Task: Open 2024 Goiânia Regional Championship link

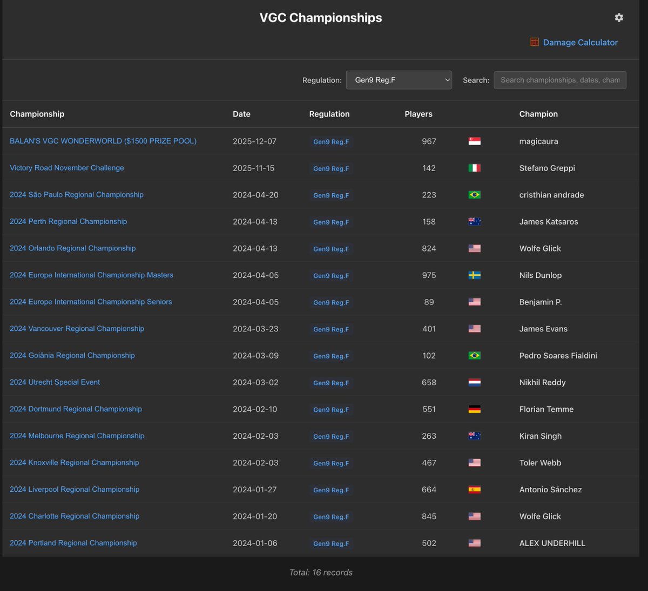Action: click(x=72, y=355)
